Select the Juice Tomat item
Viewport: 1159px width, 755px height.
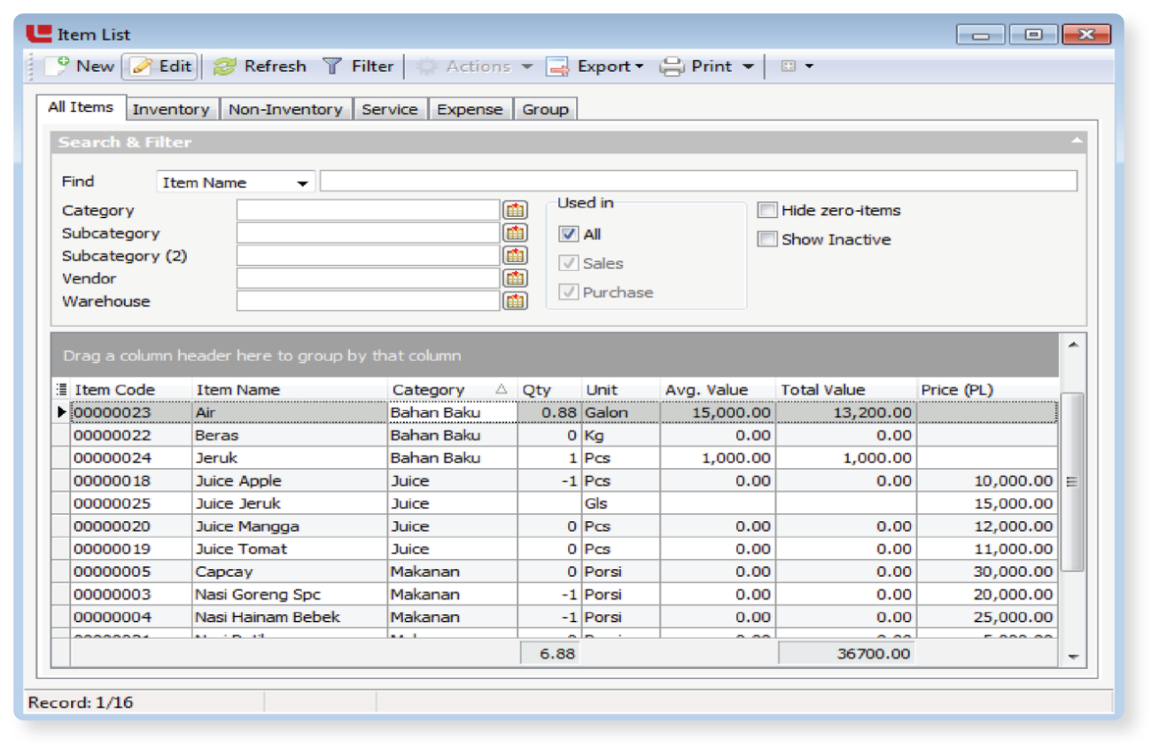pos(241,549)
